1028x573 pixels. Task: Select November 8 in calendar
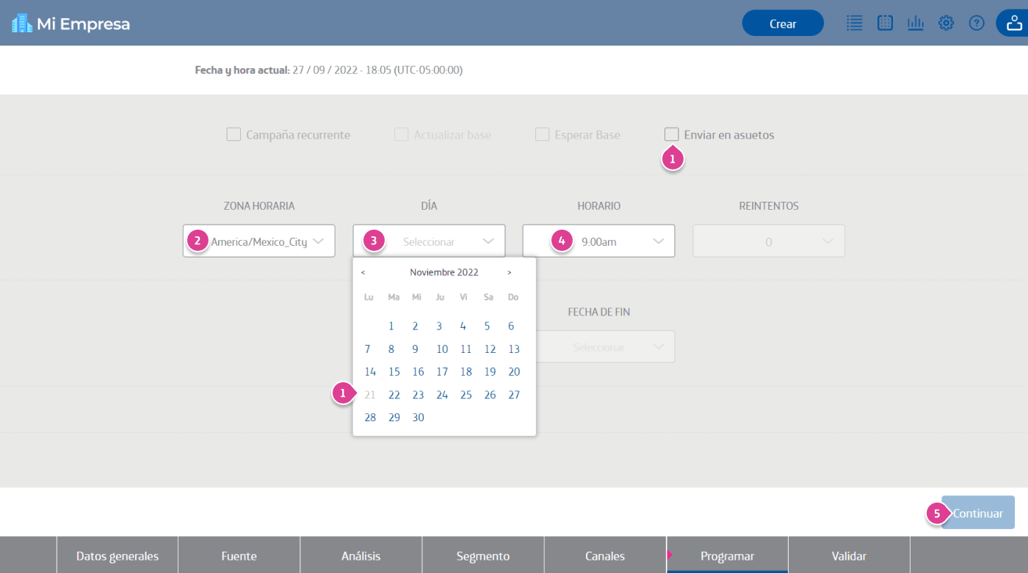391,349
